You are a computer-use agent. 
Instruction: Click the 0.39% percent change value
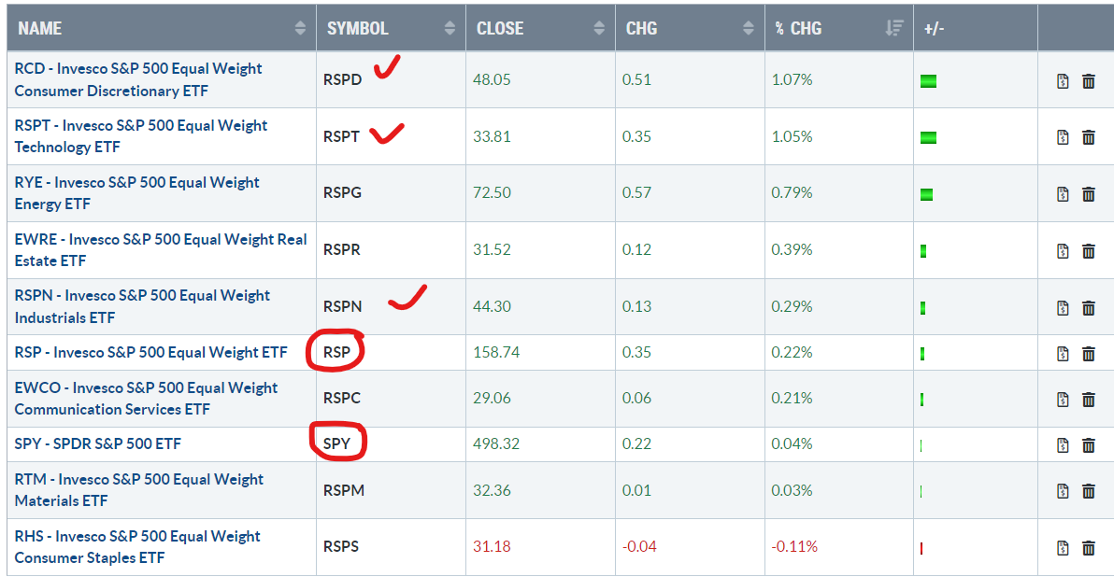click(793, 249)
